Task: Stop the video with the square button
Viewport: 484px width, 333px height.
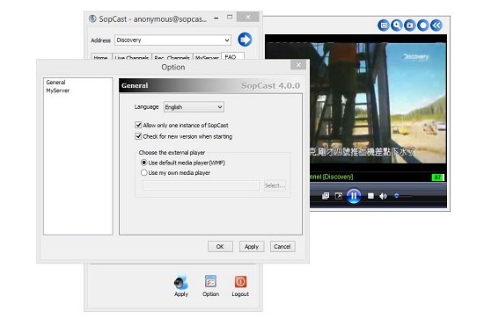Action: tap(370, 196)
